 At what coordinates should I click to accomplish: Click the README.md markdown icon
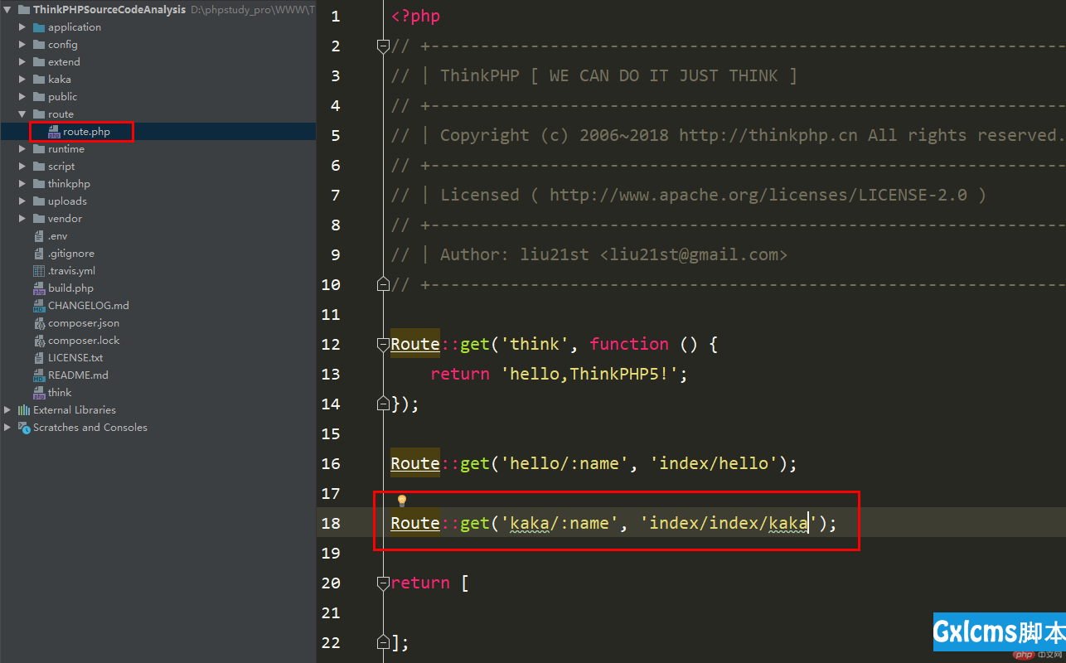click(x=39, y=375)
